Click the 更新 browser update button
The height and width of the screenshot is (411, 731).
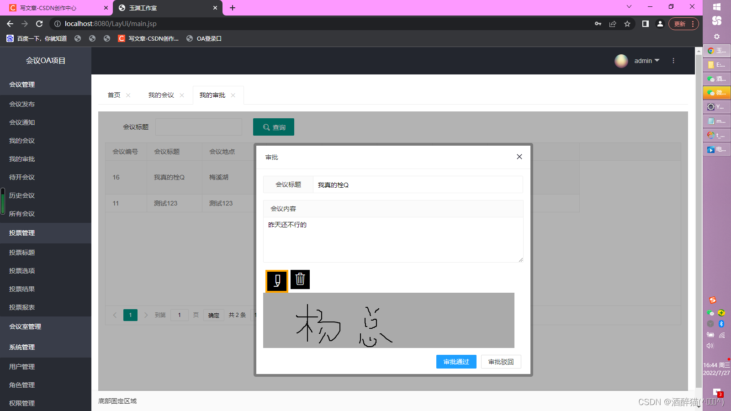(683, 24)
